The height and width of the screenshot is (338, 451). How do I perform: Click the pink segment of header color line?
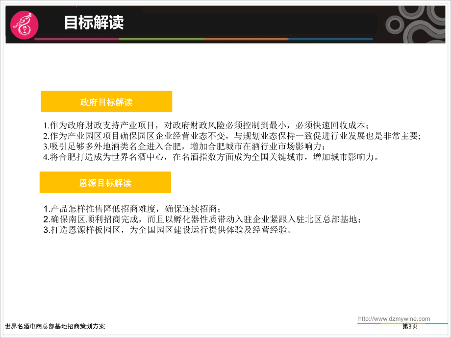click(76, 39)
